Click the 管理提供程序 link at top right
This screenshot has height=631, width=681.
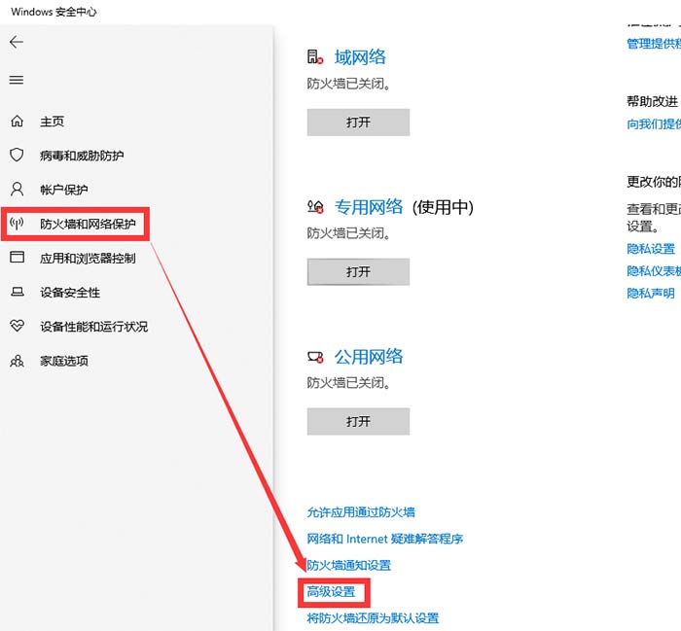click(x=654, y=44)
